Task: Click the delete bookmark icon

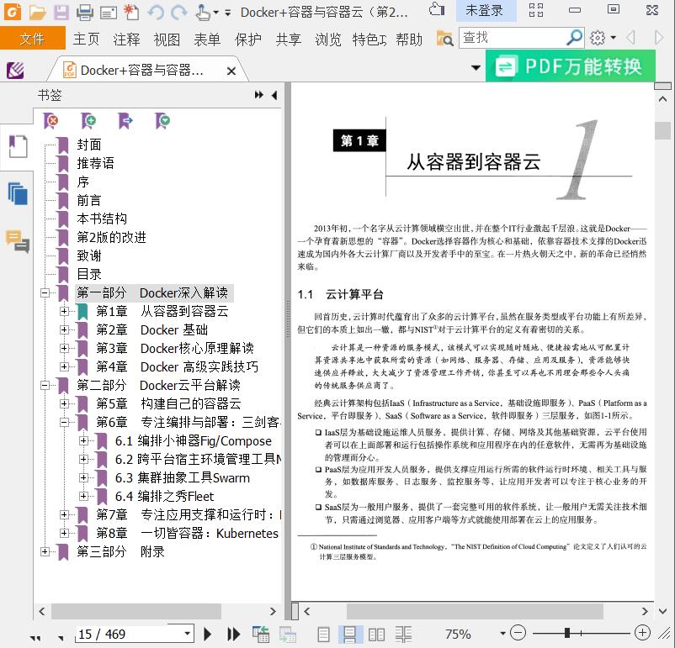Action: (x=50, y=121)
